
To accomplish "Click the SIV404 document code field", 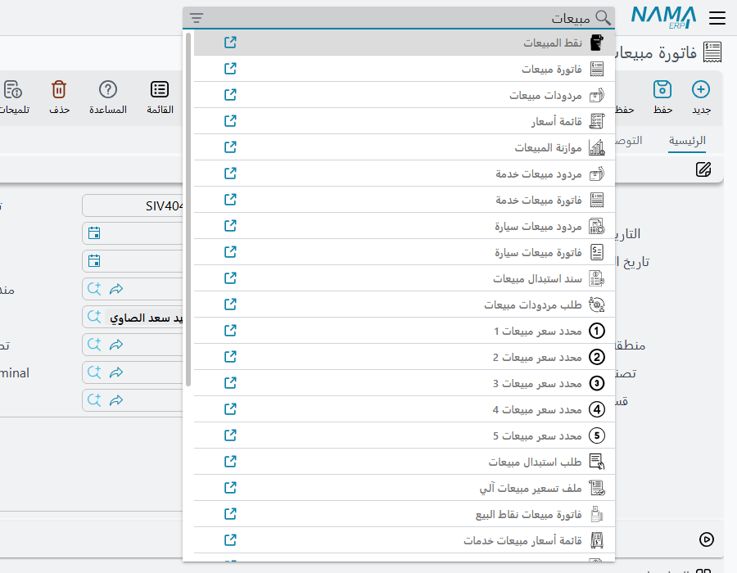I will (x=133, y=205).
